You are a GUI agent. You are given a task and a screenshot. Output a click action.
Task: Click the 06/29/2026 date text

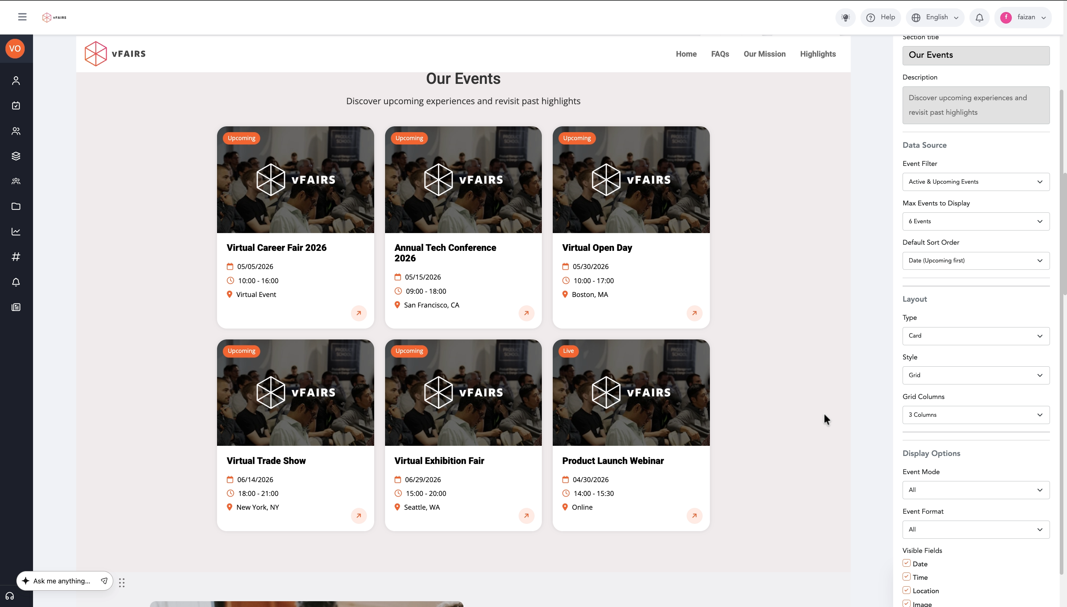423,480
